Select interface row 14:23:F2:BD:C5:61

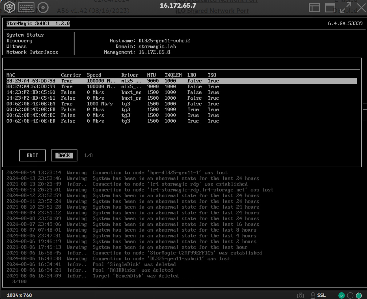click(181, 98)
